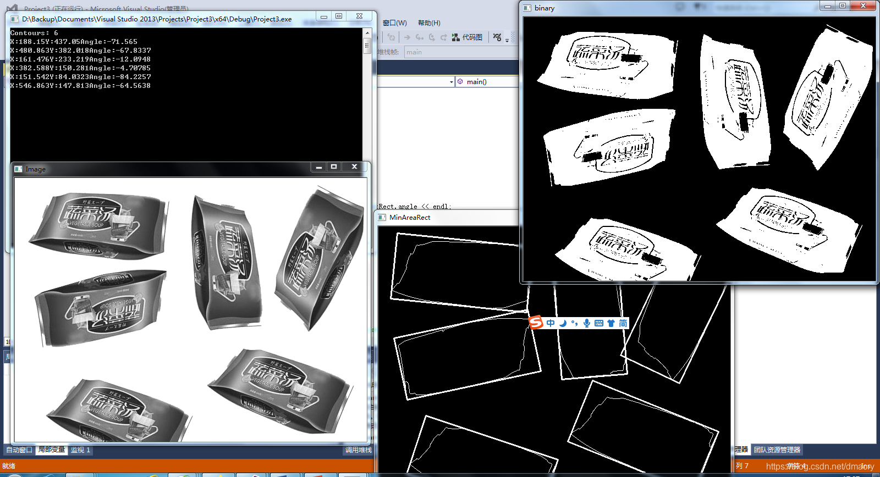Click the console window scrollbar up arrow

(x=367, y=33)
